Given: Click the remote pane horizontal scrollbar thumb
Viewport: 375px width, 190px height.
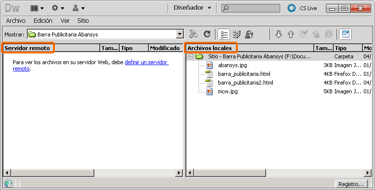Looking at the screenshot, I should (53, 173).
